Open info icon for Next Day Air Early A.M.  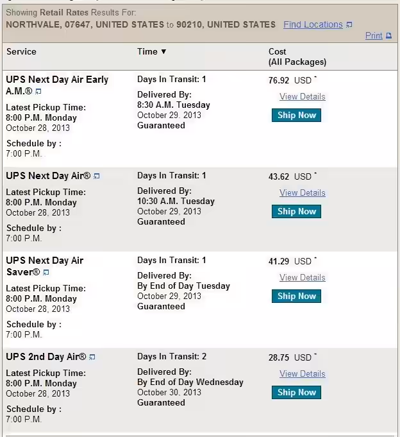(38, 91)
